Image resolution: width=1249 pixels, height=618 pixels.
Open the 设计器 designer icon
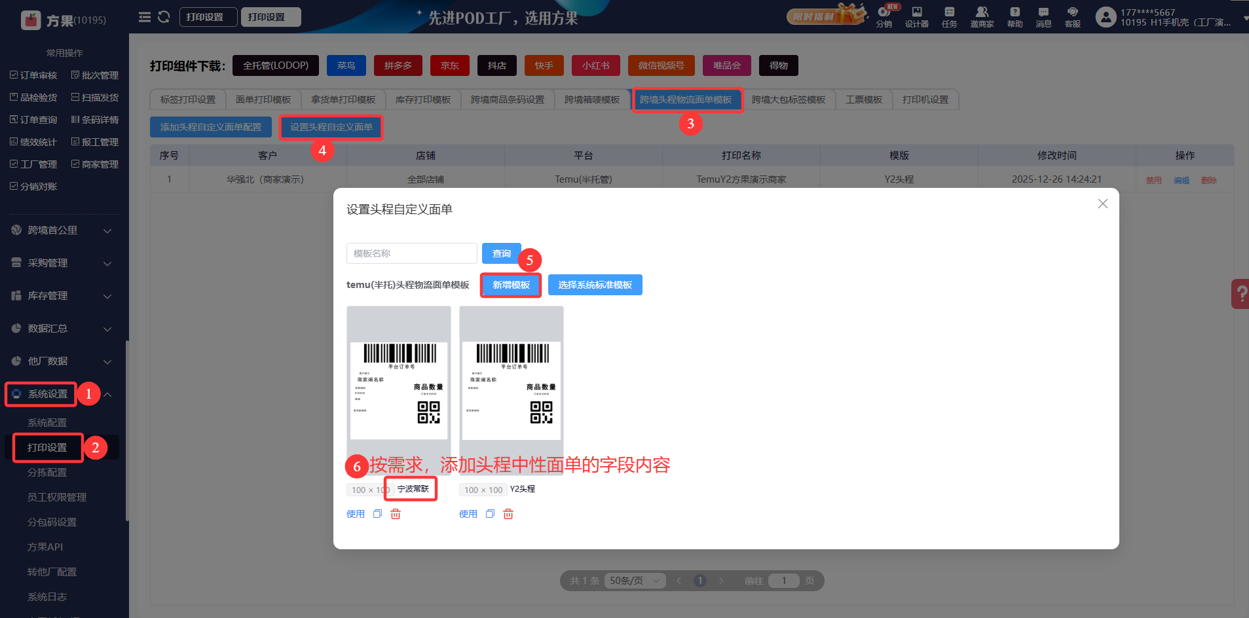(917, 16)
